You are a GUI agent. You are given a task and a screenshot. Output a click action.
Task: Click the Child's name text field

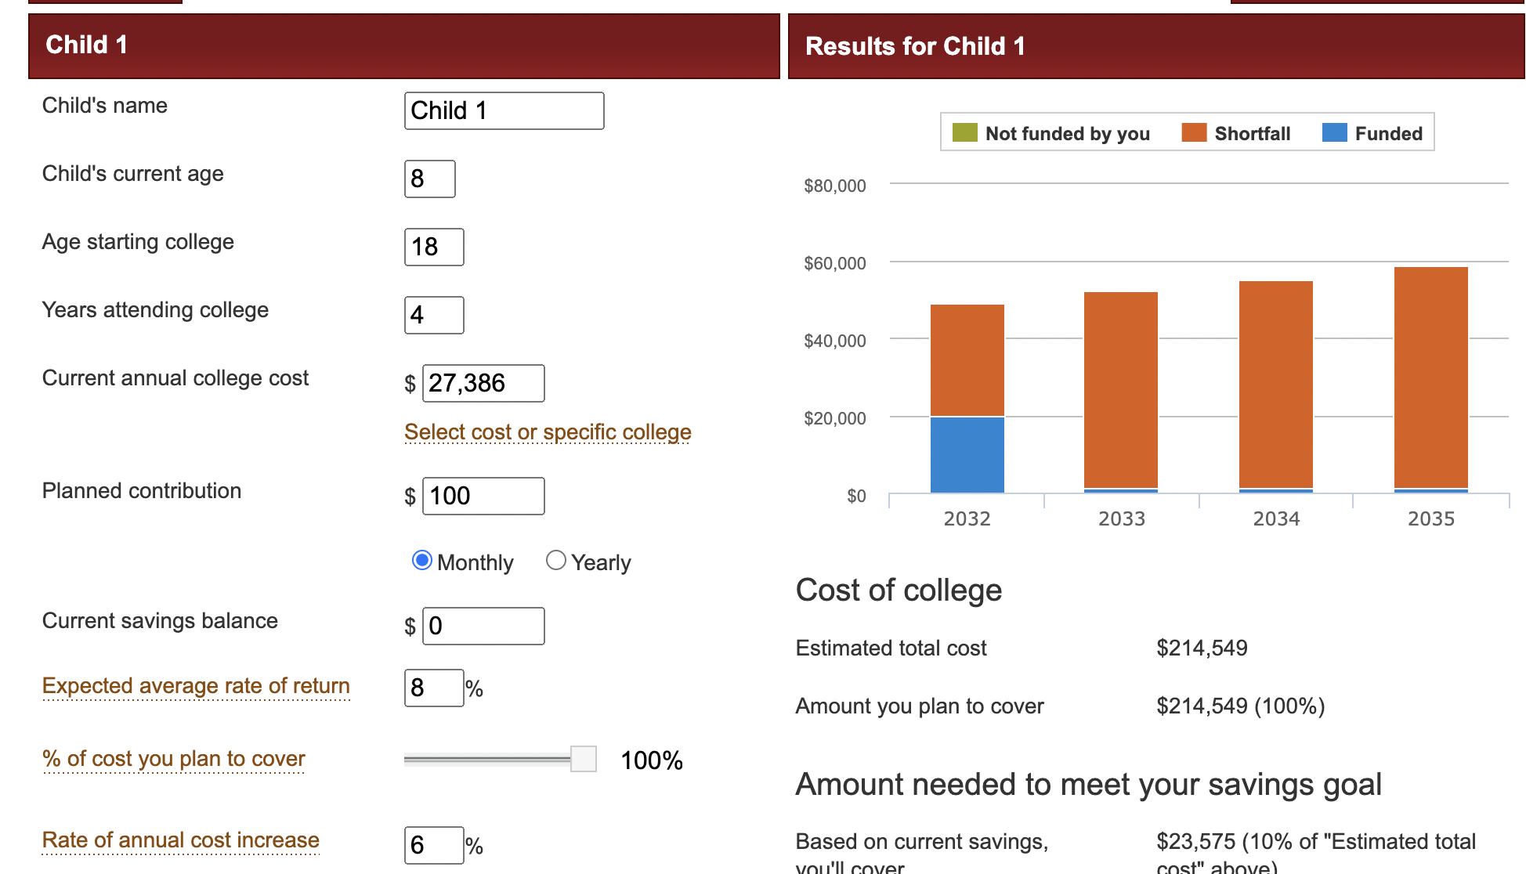click(x=504, y=110)
